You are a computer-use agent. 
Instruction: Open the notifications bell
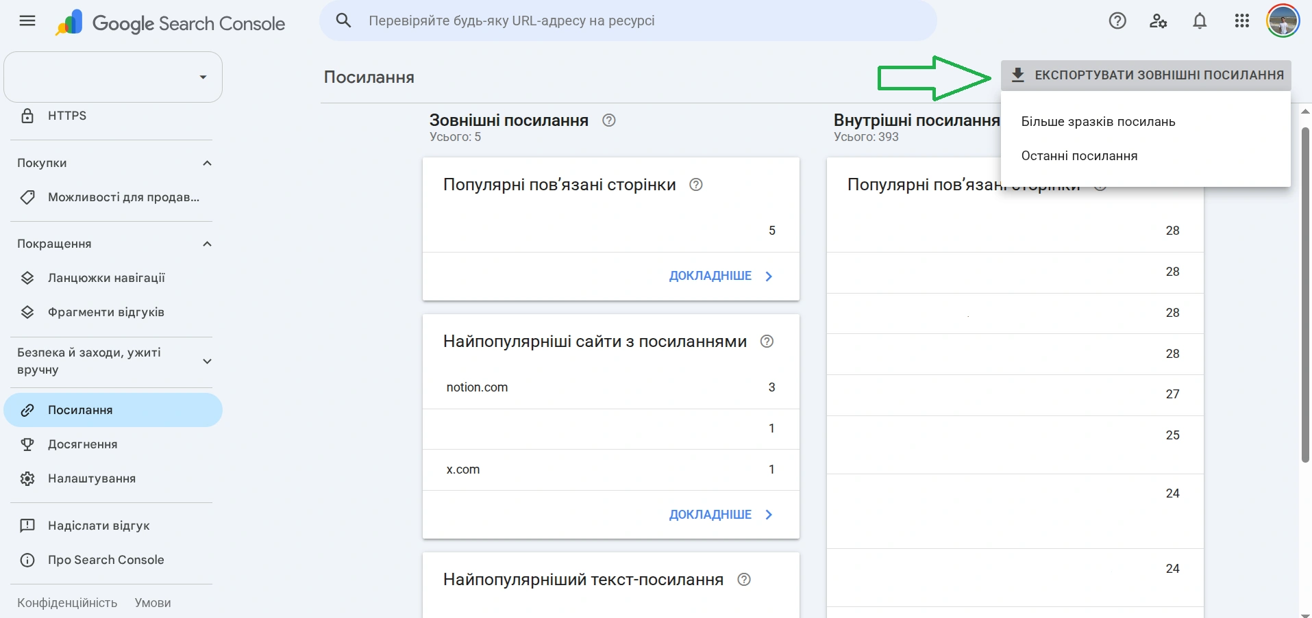click(x=1200, y=21)
